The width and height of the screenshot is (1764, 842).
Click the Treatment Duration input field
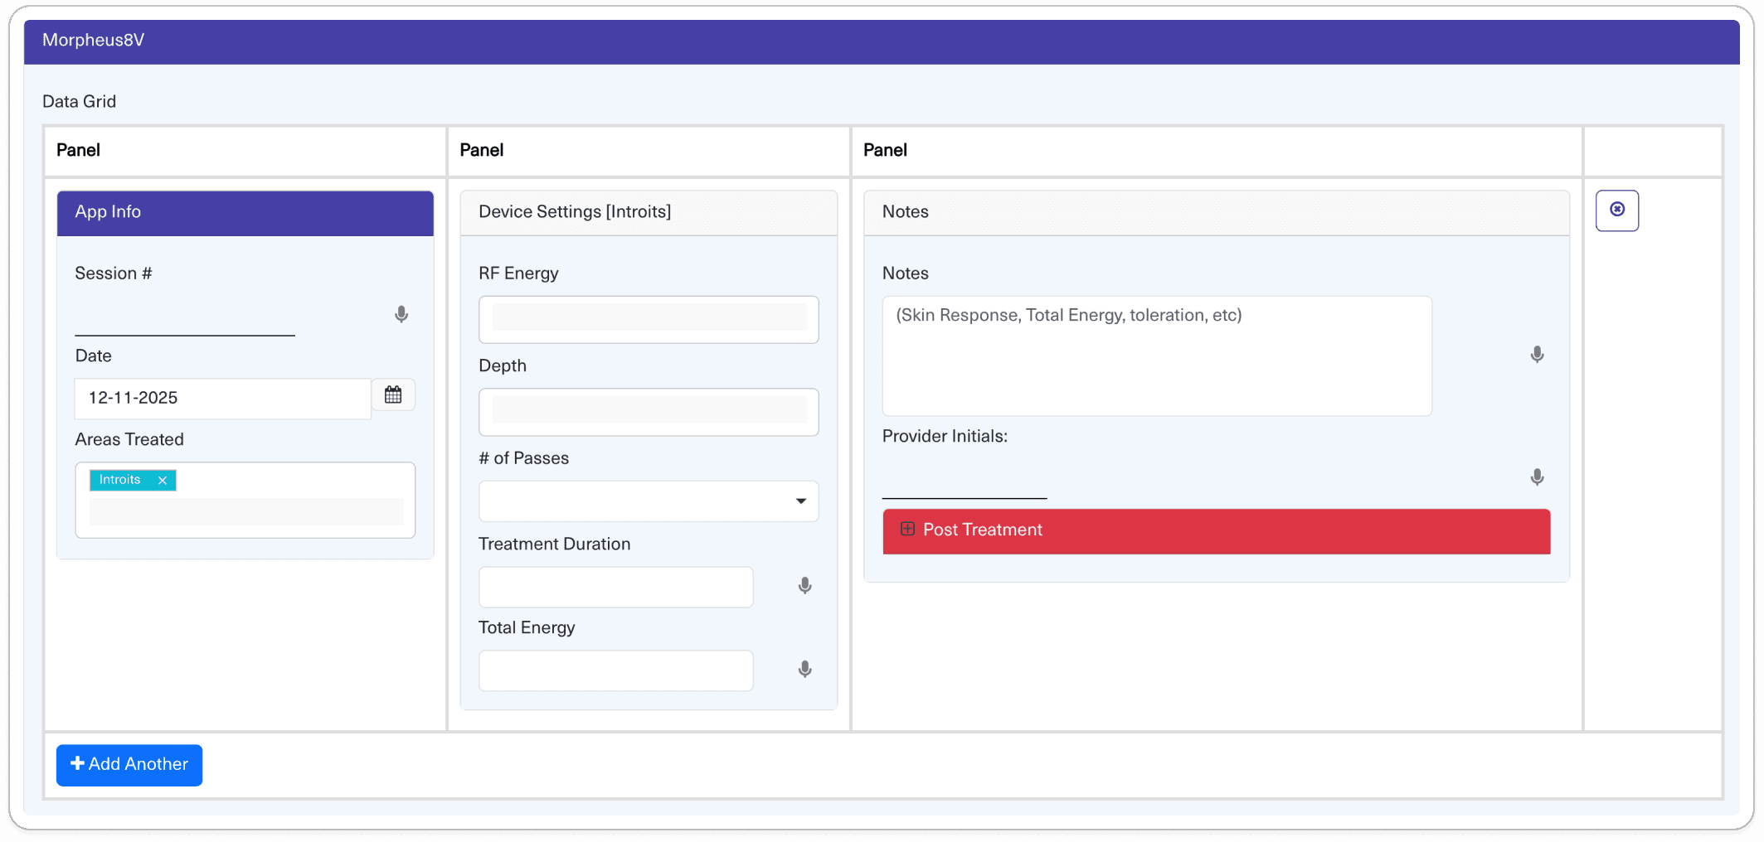(x=616, y=587)
